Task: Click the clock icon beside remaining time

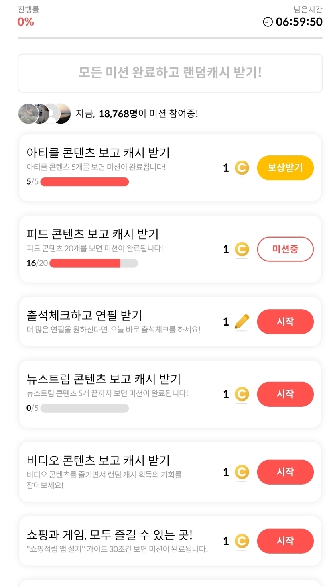Action: tap(268, 22)
